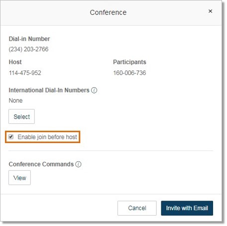Viewport: 227px width, 226px height.
Task: Uncheck the Enable join before host checkbox
Action: tap(11, 137)
